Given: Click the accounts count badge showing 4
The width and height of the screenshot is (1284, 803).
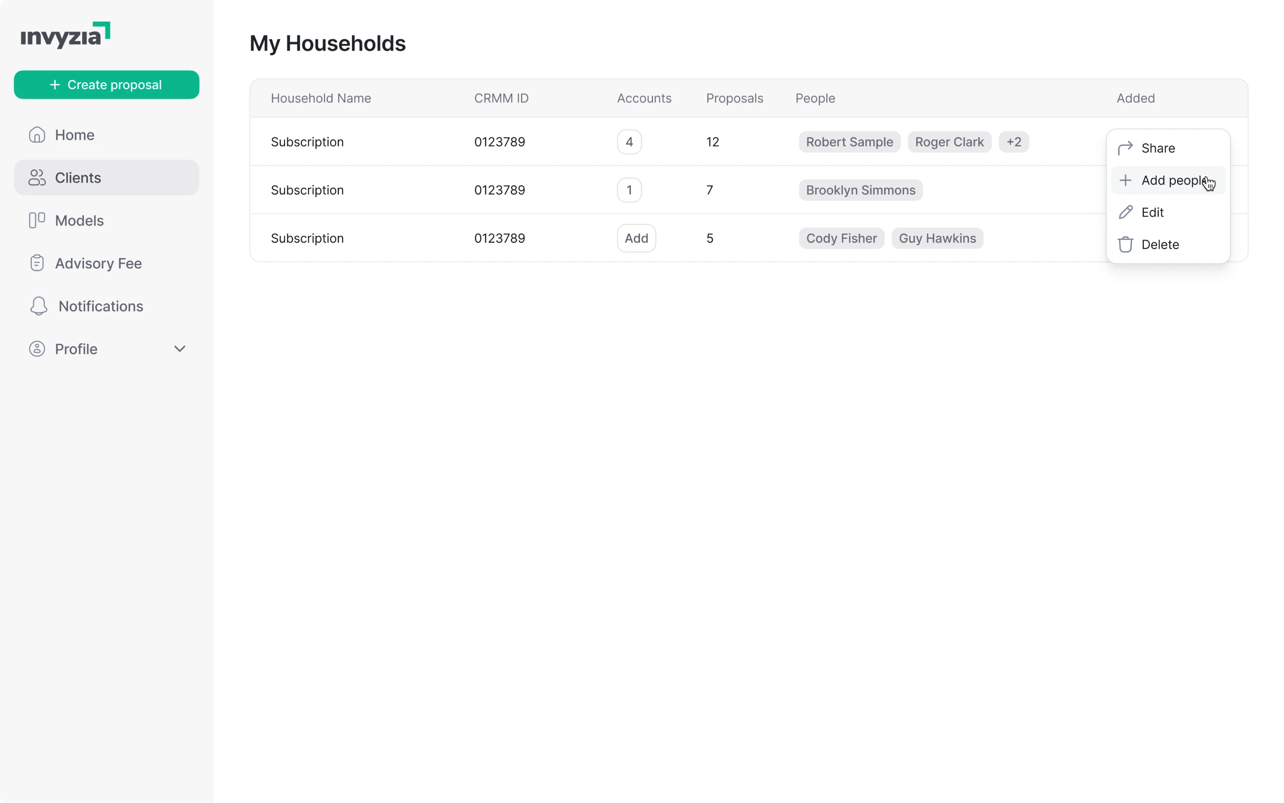Looking at the screenshot, I should [x=629, y=142].
